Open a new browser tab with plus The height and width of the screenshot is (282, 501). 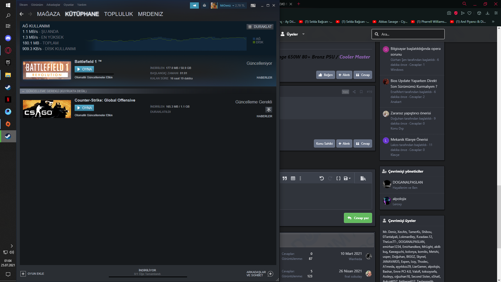[x=299, y=4]
